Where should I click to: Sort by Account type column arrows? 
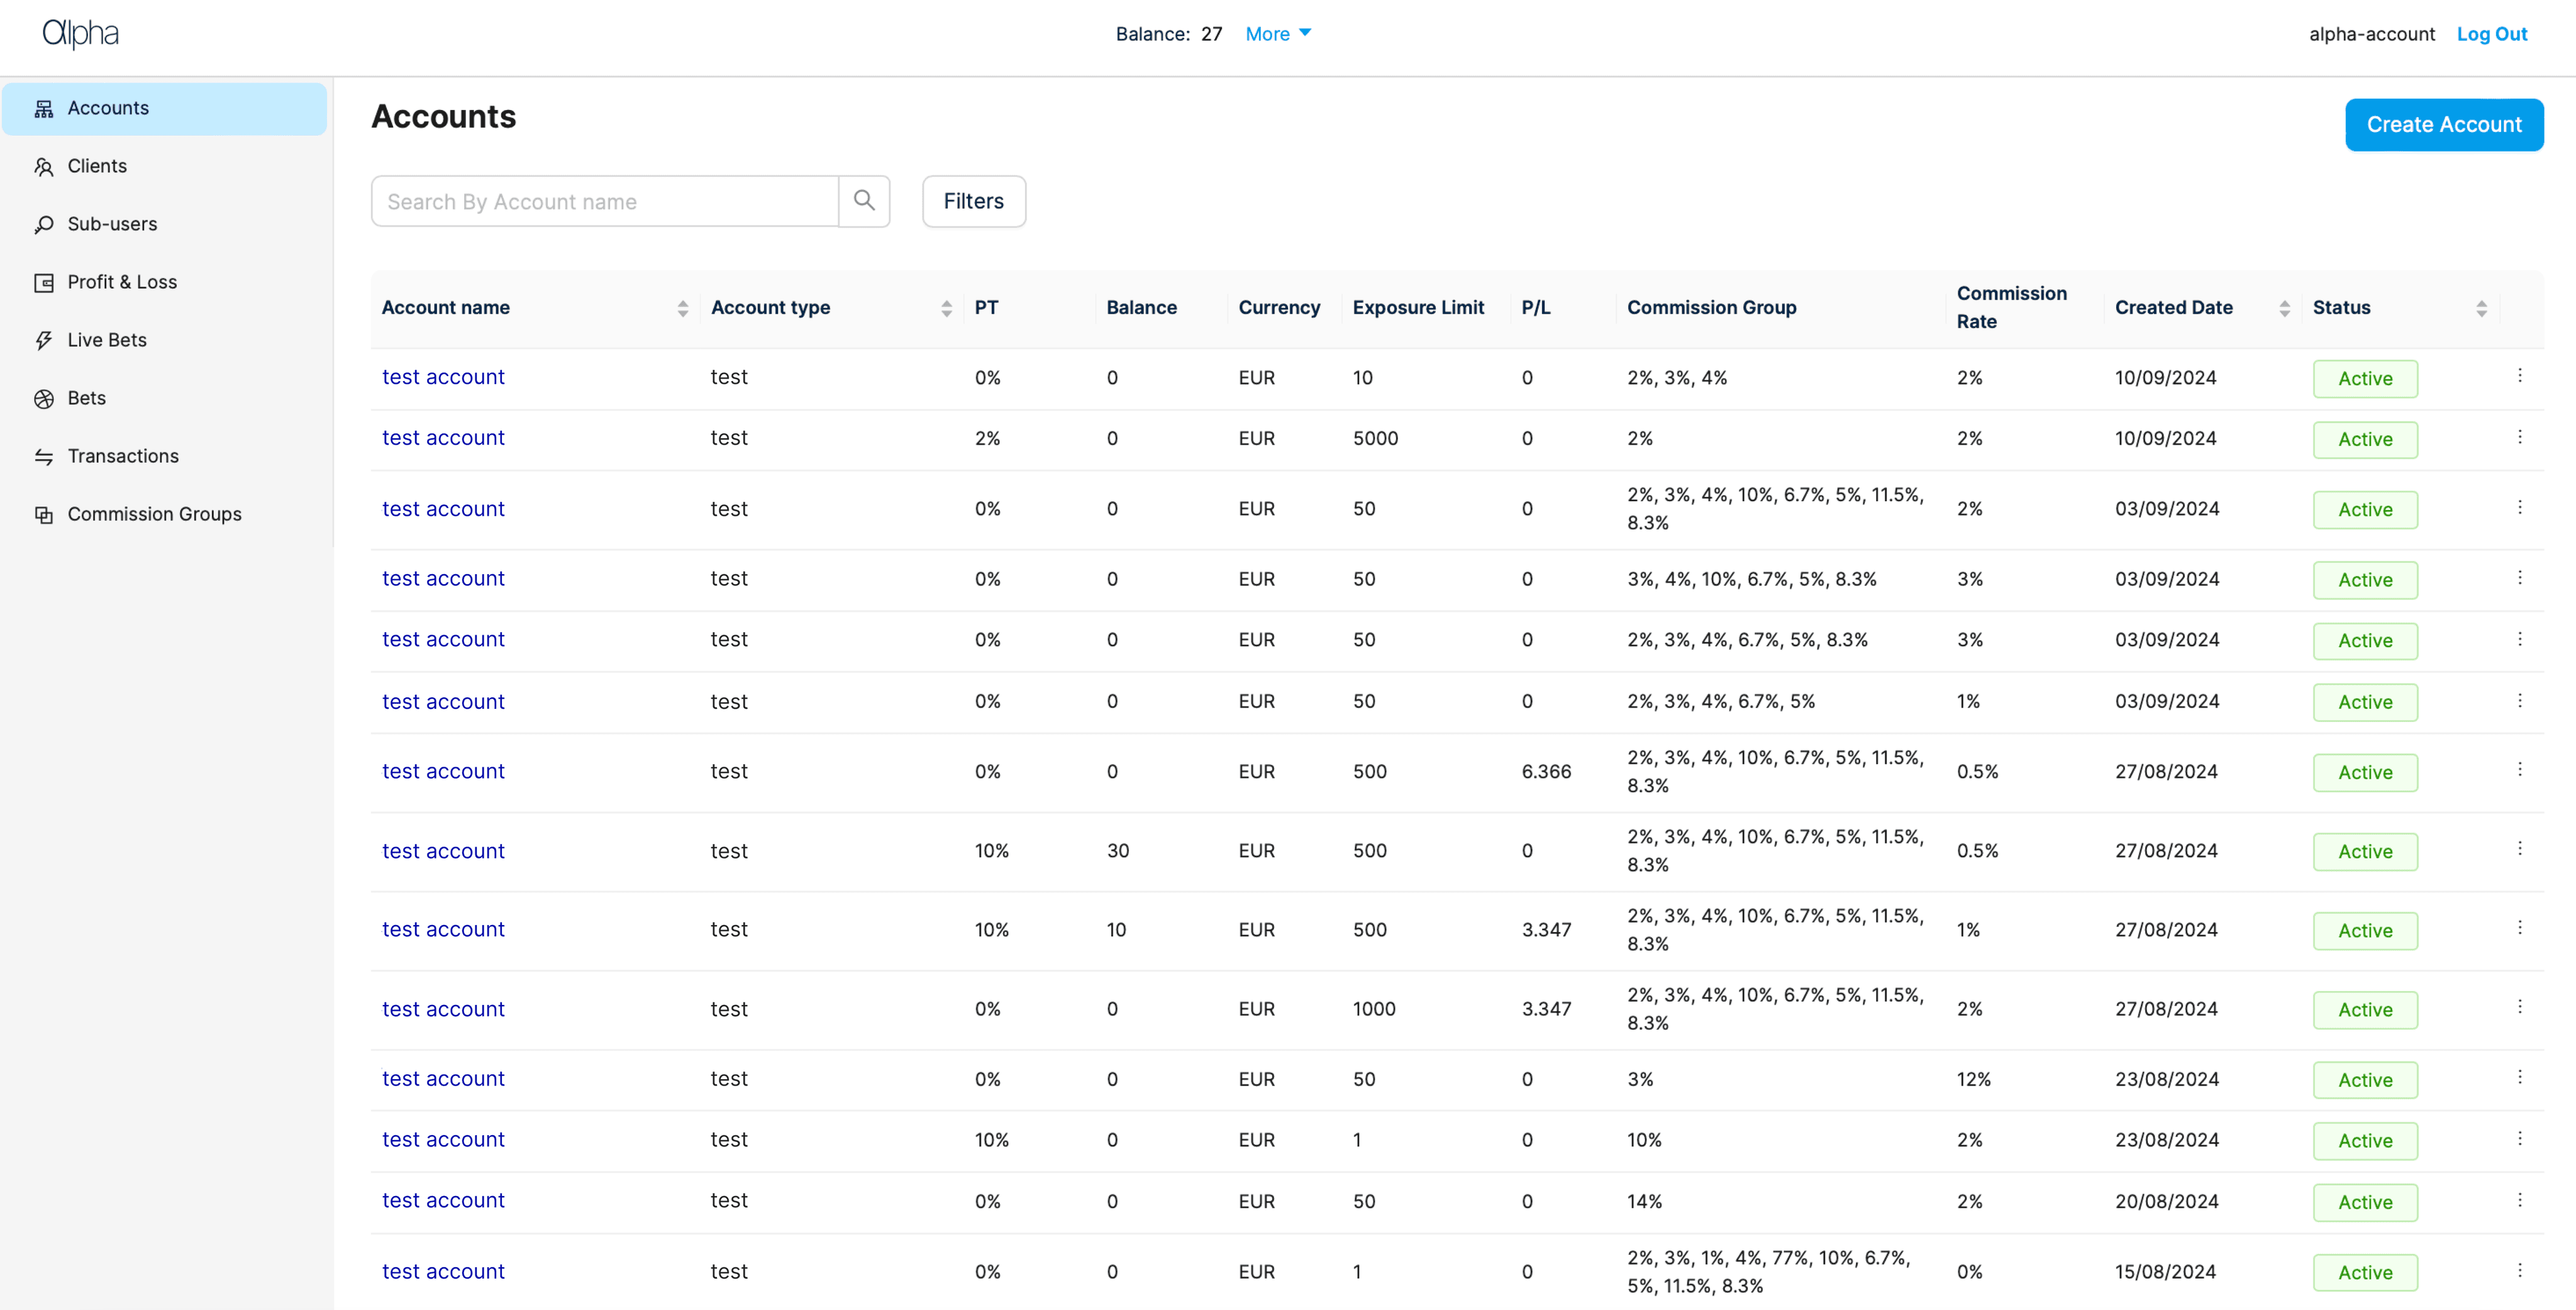[946, 309]
